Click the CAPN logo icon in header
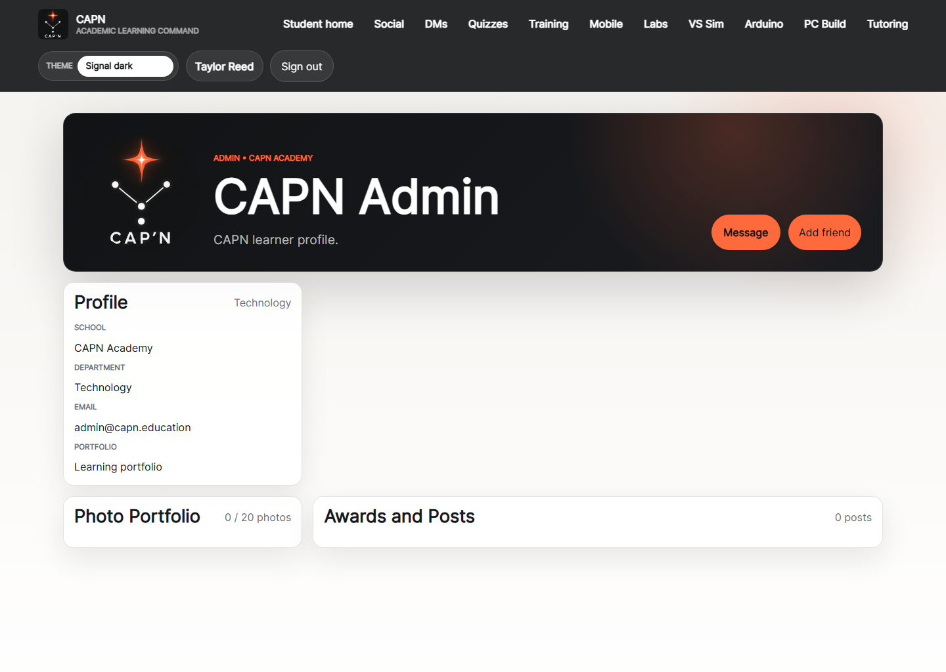The height and width of the screenshot is (672, 946). 53,24
